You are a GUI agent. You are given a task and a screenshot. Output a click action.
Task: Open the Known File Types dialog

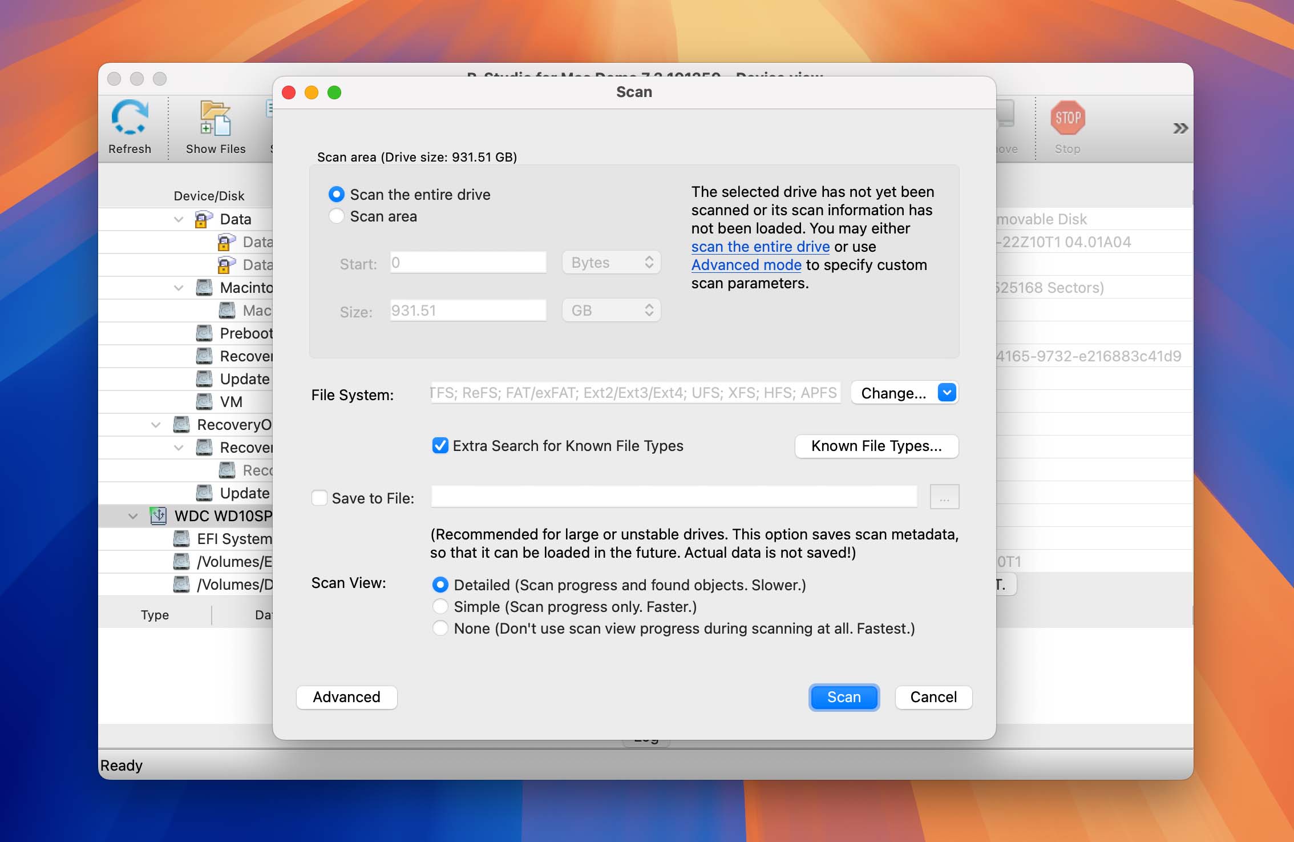pyautogui.click(x=876, y=446)
